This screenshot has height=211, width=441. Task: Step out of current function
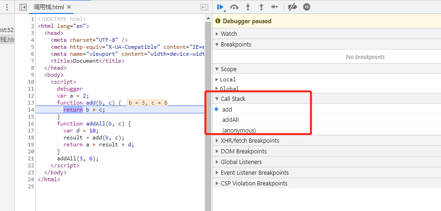point(261,7)
